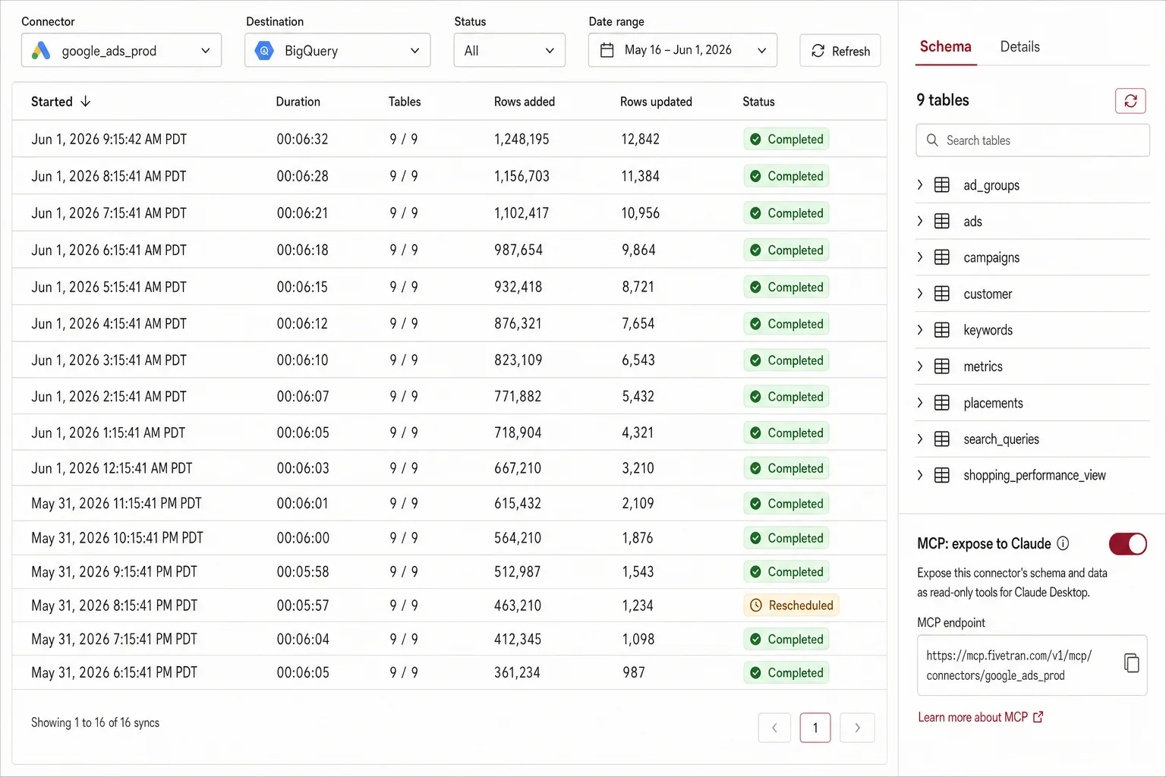Select the Jun 1, 2026 8:15:41 AM PDT row
This screenshot has width=1166, height=777.
449,176
